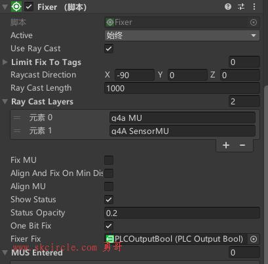Remove a Ray Cast Layers element with minus

242,145
